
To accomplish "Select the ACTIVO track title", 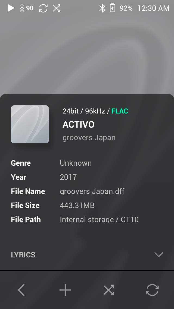I will [x=79, y=125].
